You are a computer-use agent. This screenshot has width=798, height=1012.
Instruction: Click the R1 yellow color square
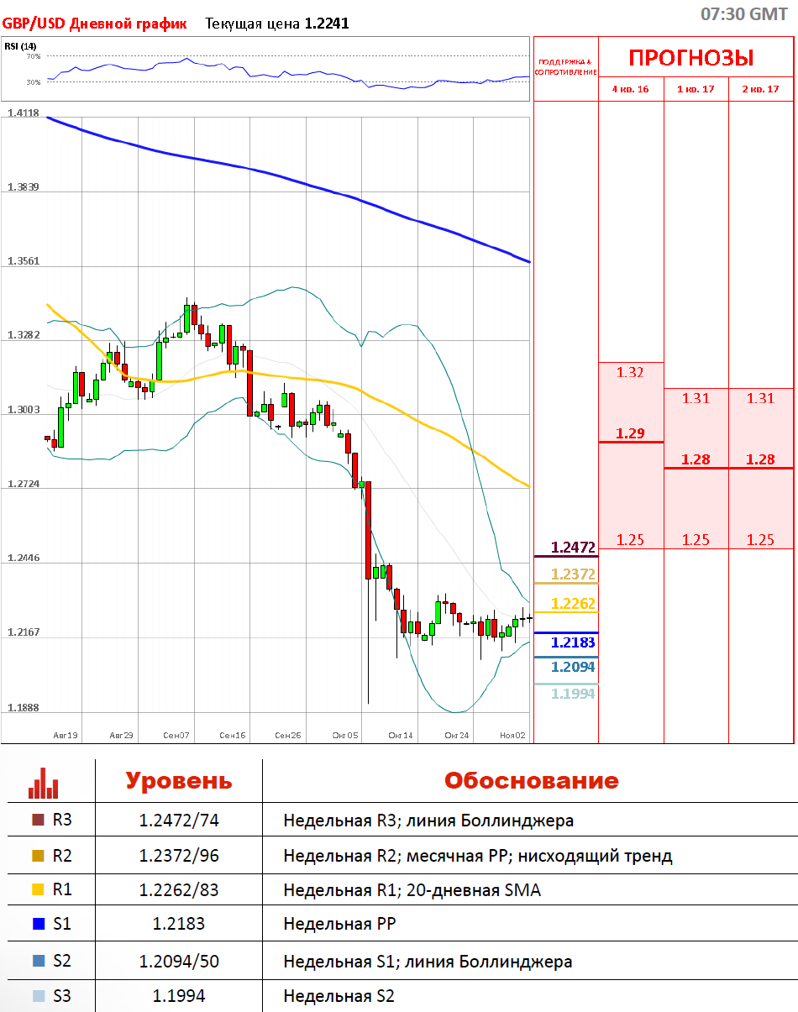(x=37, y=890)
